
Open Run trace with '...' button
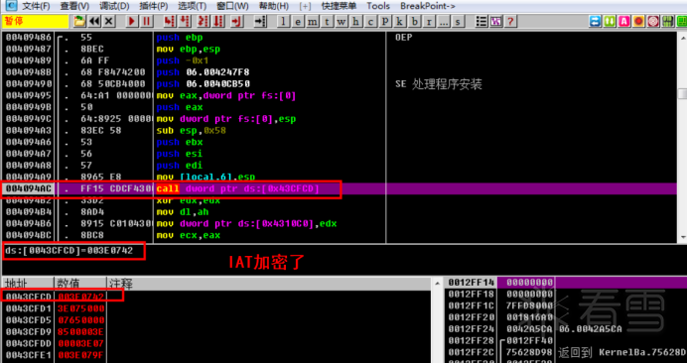coord(443,21)
